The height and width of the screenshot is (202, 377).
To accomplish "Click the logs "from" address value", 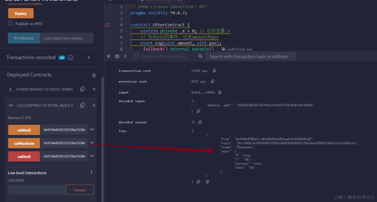I will (274, 139).
